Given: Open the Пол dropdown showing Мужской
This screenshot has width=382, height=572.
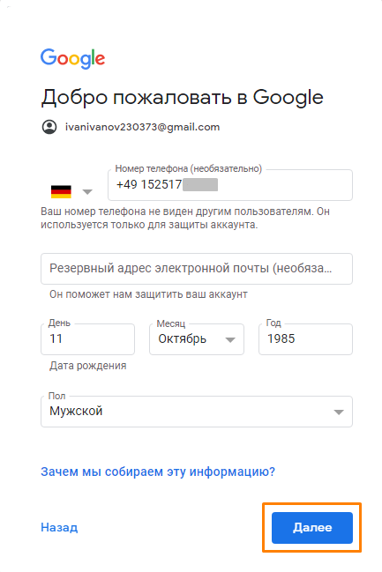Looking at the screenshot, I should [x=197, y=412].
